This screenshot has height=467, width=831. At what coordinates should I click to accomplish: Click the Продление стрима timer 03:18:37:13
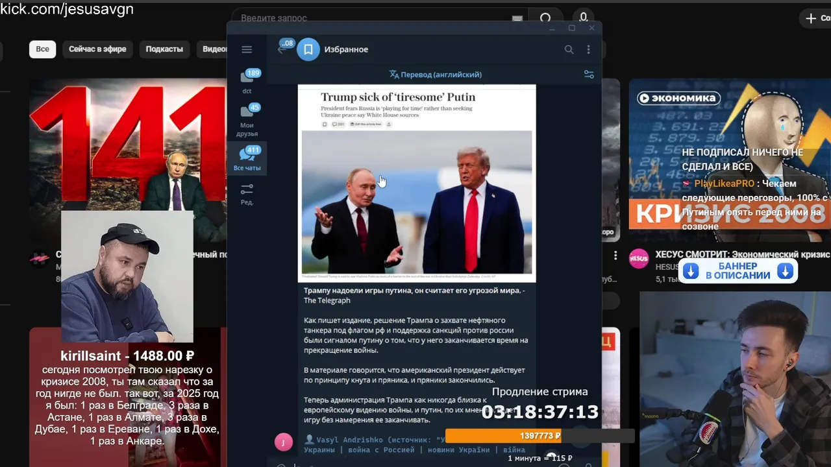pos(540,412)
